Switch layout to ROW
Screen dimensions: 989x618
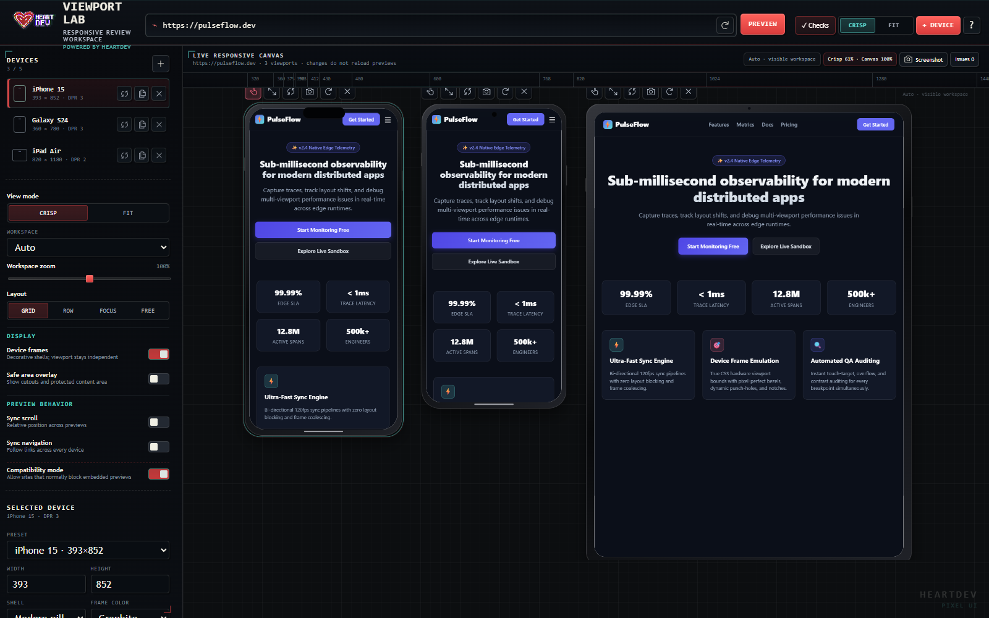click(68, 311)
